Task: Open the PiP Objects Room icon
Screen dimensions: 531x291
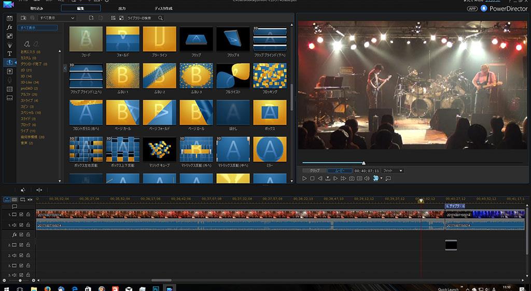Action: pyautogui.click(x=9, y=36)
